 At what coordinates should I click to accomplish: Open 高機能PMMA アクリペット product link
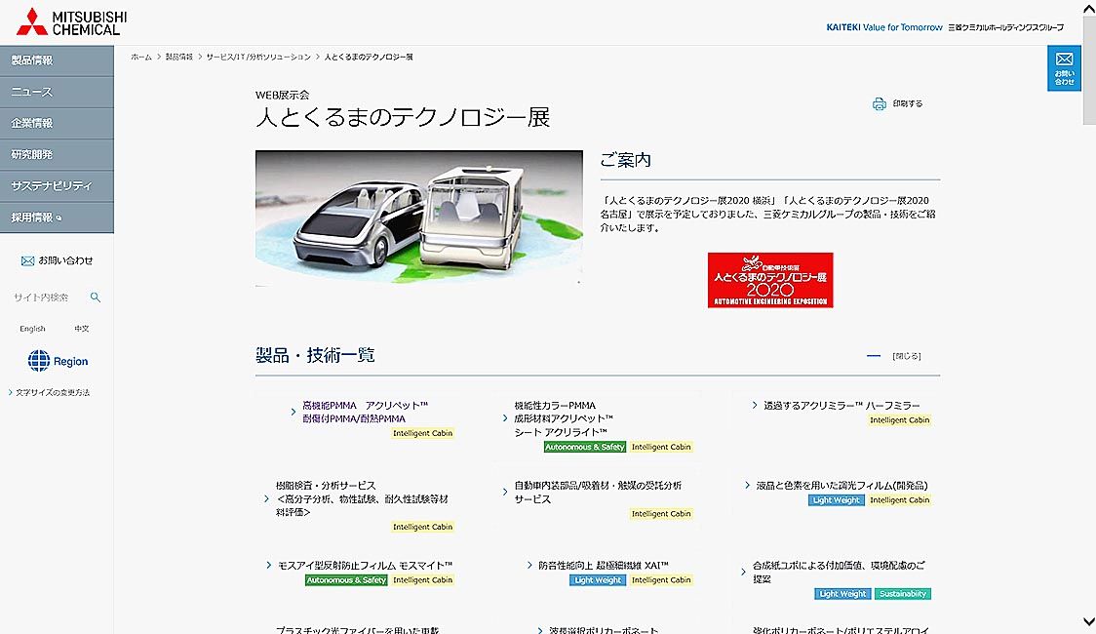(365, 412)
